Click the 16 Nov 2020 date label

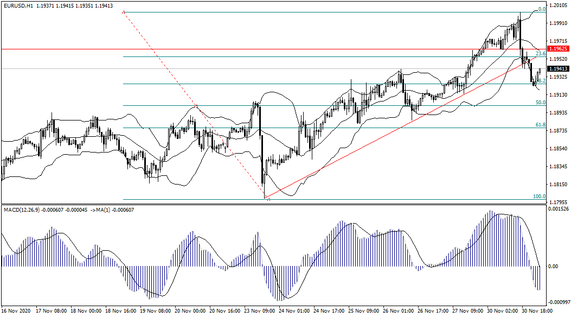(16, 312)
